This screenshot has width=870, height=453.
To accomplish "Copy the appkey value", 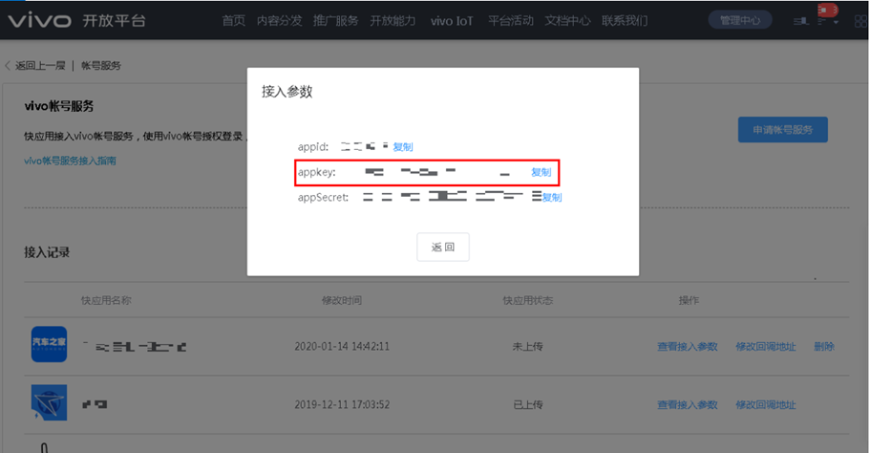I will pyautogui.click(x=541, y=172).
